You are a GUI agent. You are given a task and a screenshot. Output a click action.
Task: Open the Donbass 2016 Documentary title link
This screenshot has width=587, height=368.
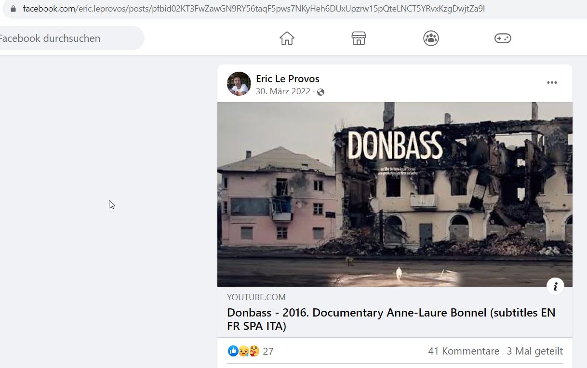point(391,319)
